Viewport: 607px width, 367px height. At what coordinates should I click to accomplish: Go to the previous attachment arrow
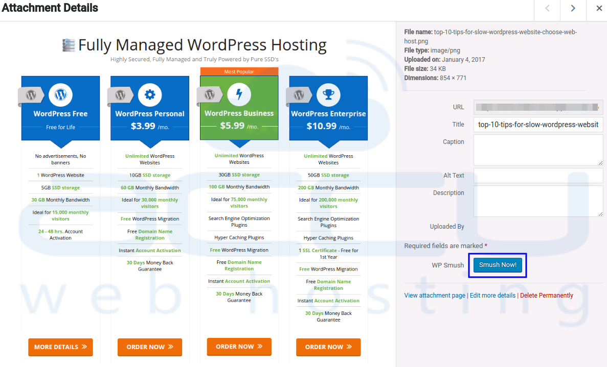coord(547,9)
